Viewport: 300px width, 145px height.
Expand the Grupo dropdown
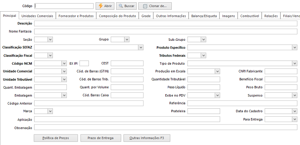point(127,40)
